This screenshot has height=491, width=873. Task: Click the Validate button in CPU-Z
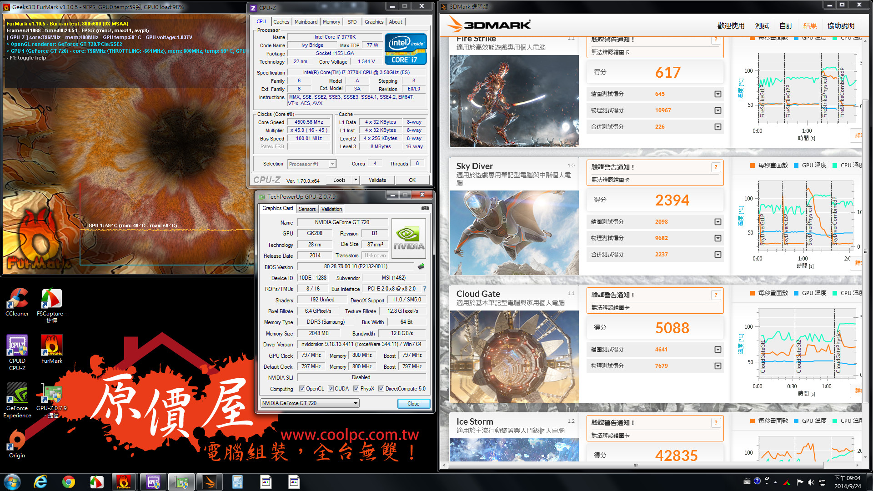tap(377, 180)
